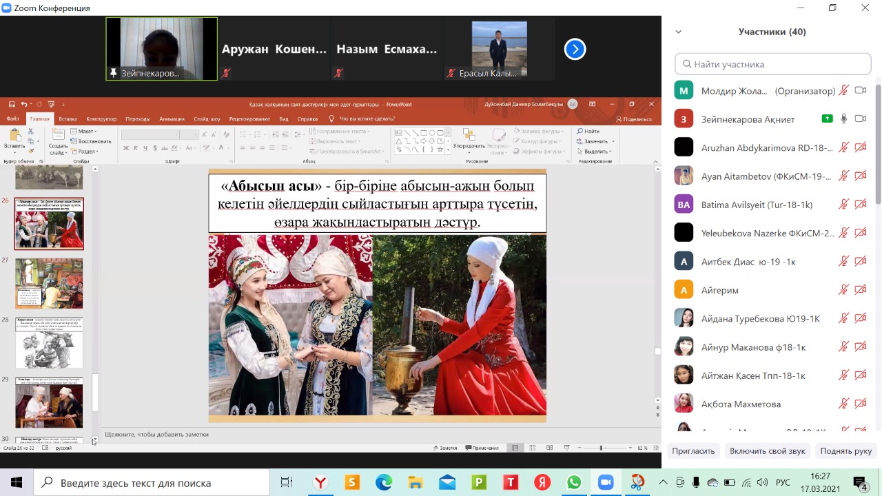The width and height of the screenshot is (882, 496).
Task: Switch to the Анимация ribbon tab
Action: 172,118
